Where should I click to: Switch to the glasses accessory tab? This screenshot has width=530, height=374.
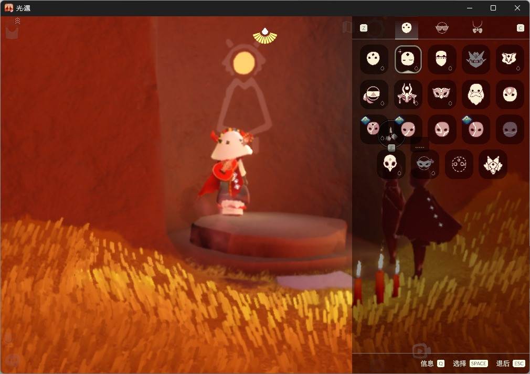(442, 28)
